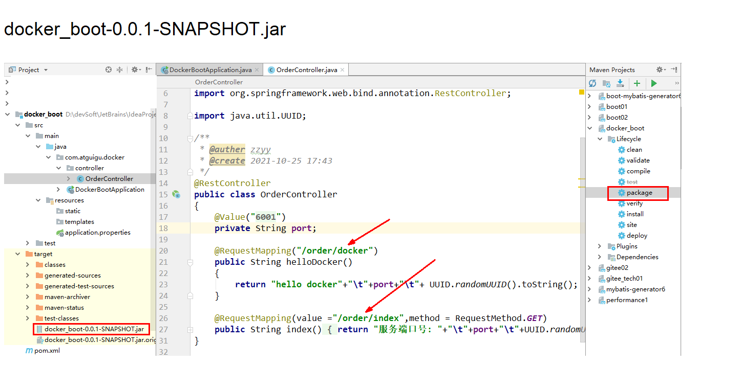Fold the javadoc comment at line 10
742x366 pixels.
pyautogui.click(x=190, y=138)
